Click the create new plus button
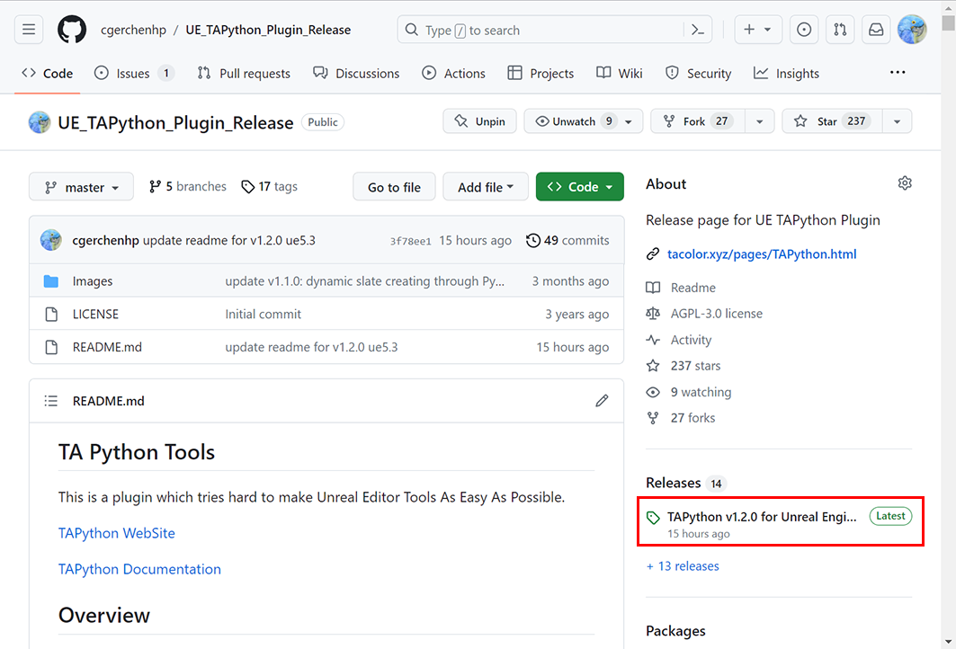The height and width of the screenshot is (649, 956). 758,30
